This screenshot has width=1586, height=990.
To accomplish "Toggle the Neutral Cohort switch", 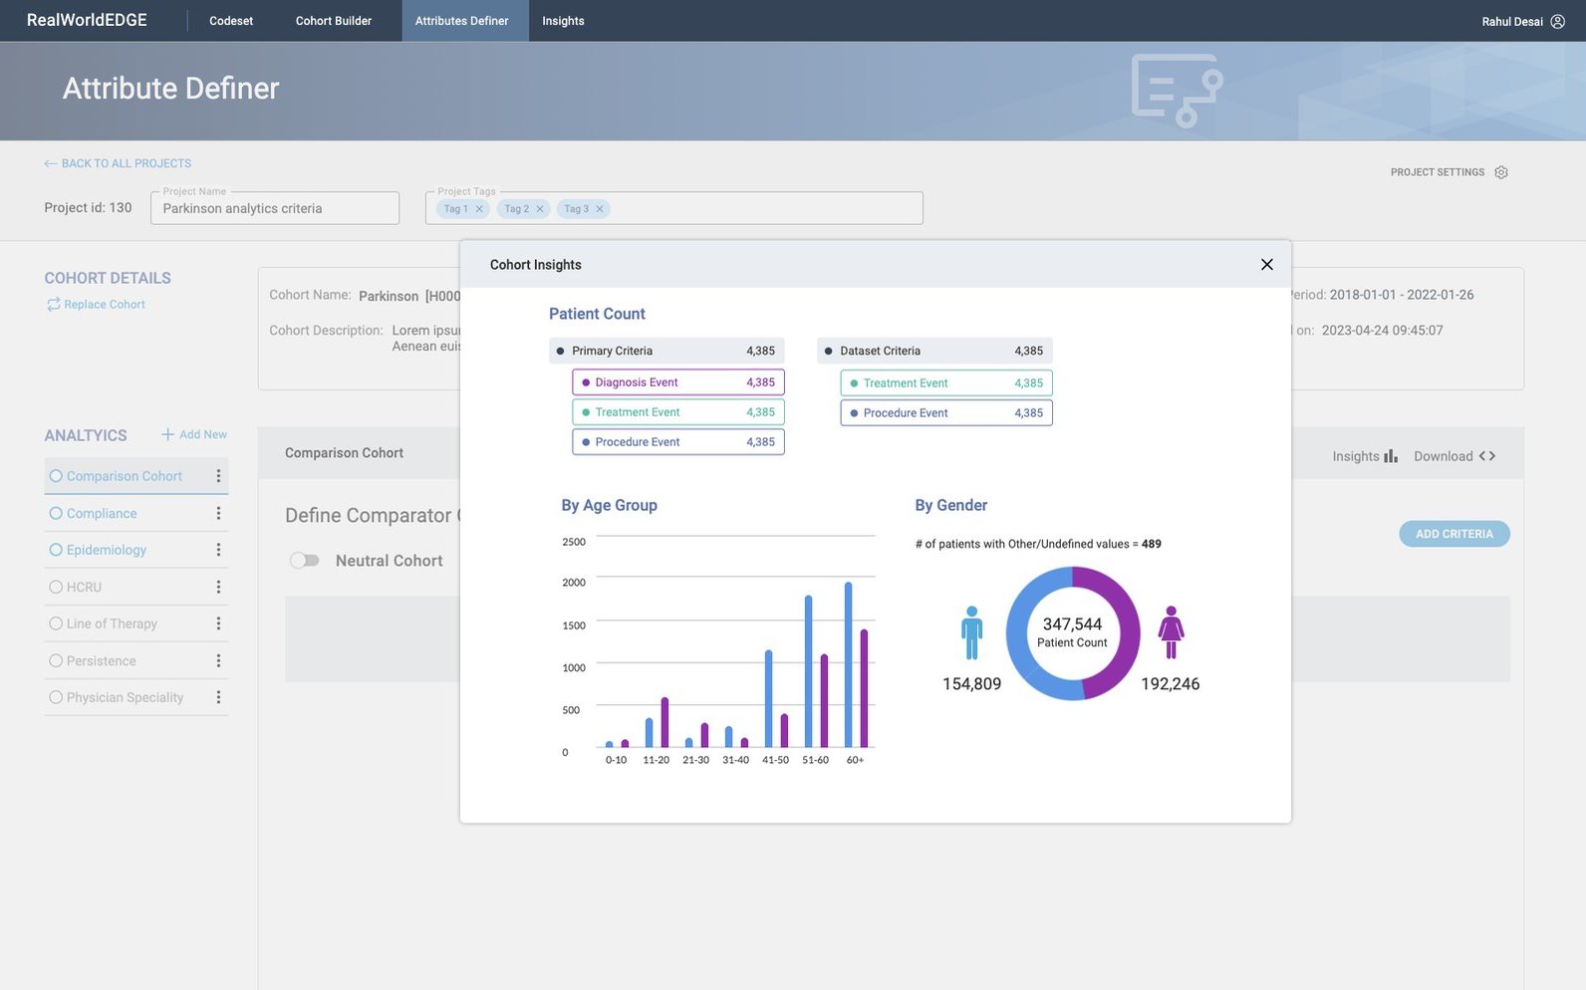I will tap(305, 561).
